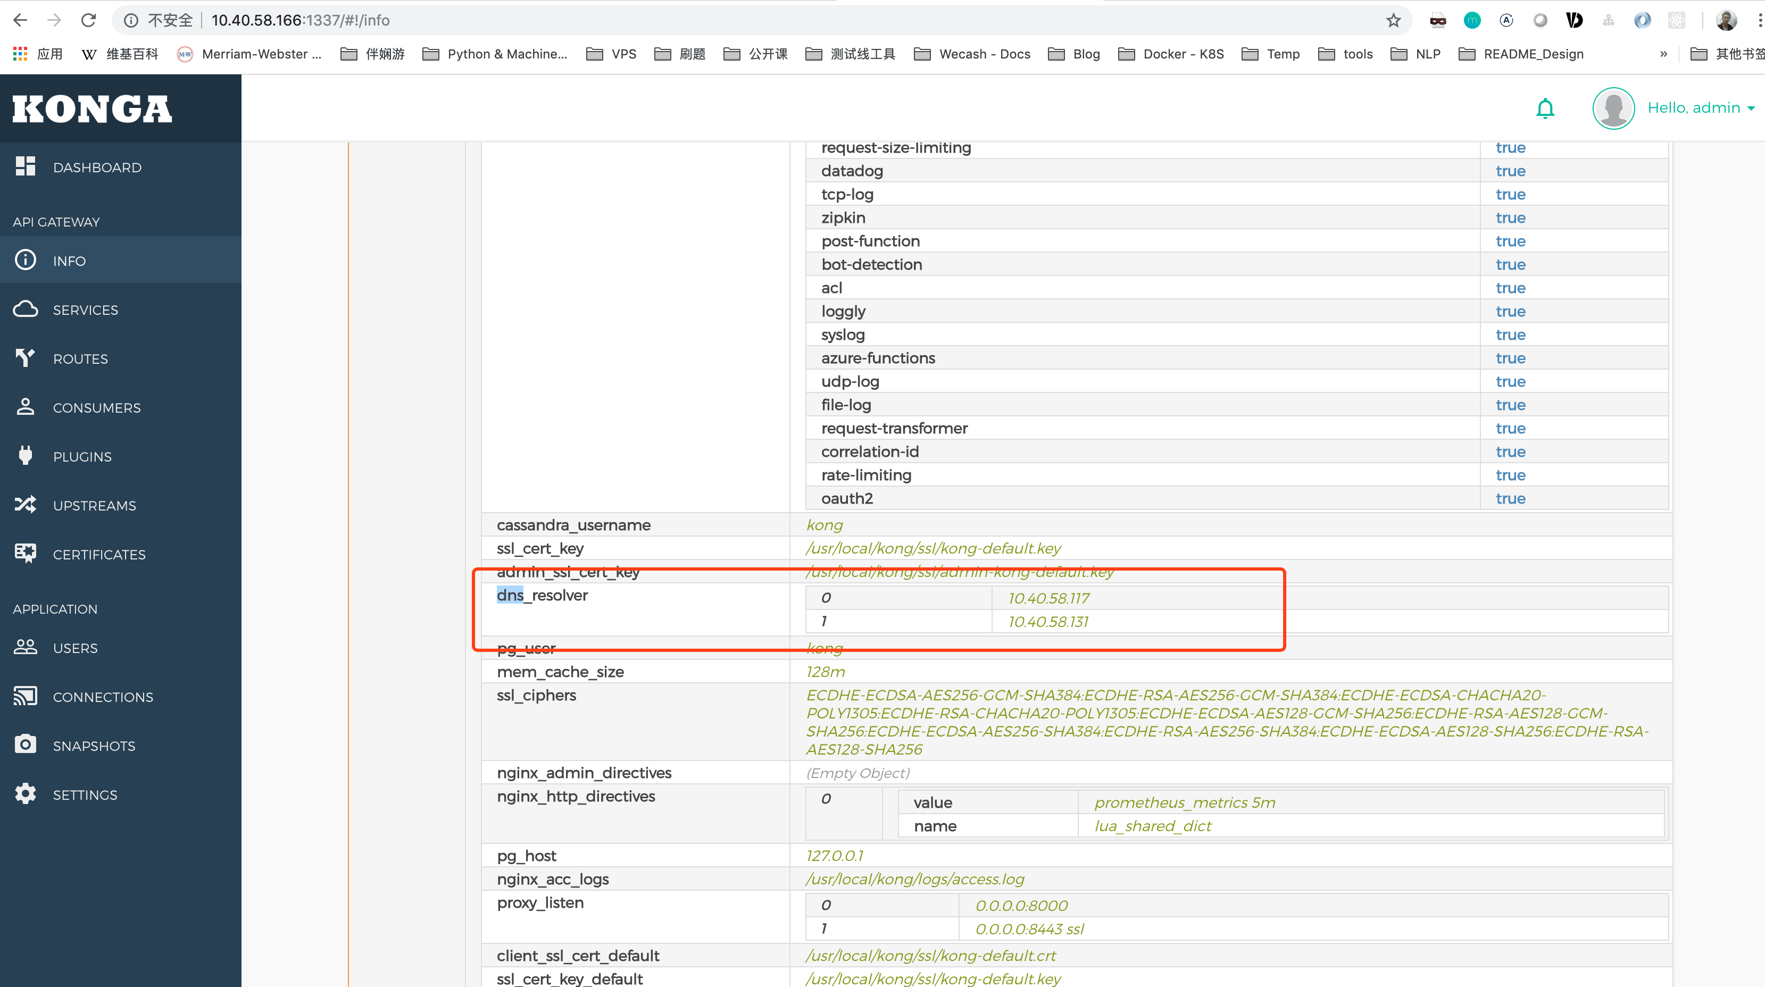This screenshot has width=1765, height=987.
Task: Click the true value for oauth2
Action: coord(1510,498)
